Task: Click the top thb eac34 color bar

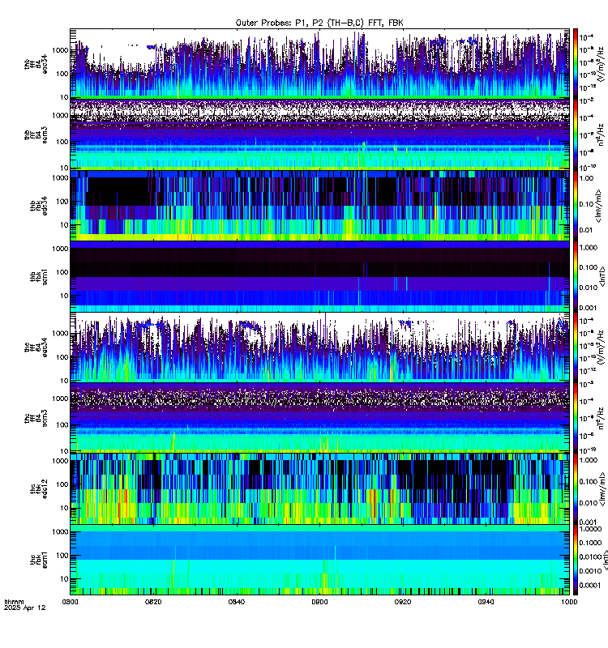Action: pyautogui.click(x=576, y=64)
